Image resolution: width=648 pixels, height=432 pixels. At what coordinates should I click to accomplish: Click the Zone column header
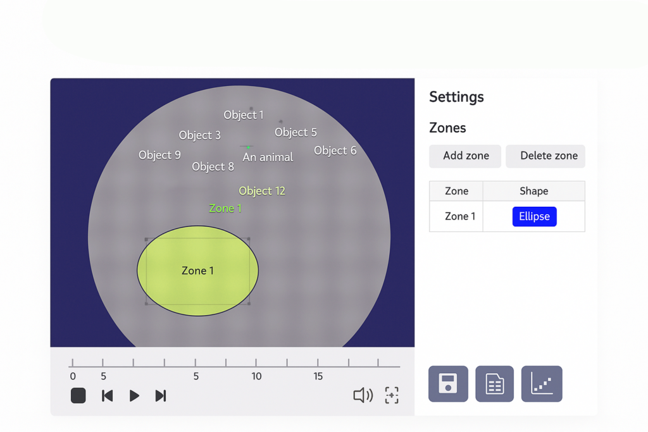click(x=456, y=191)
